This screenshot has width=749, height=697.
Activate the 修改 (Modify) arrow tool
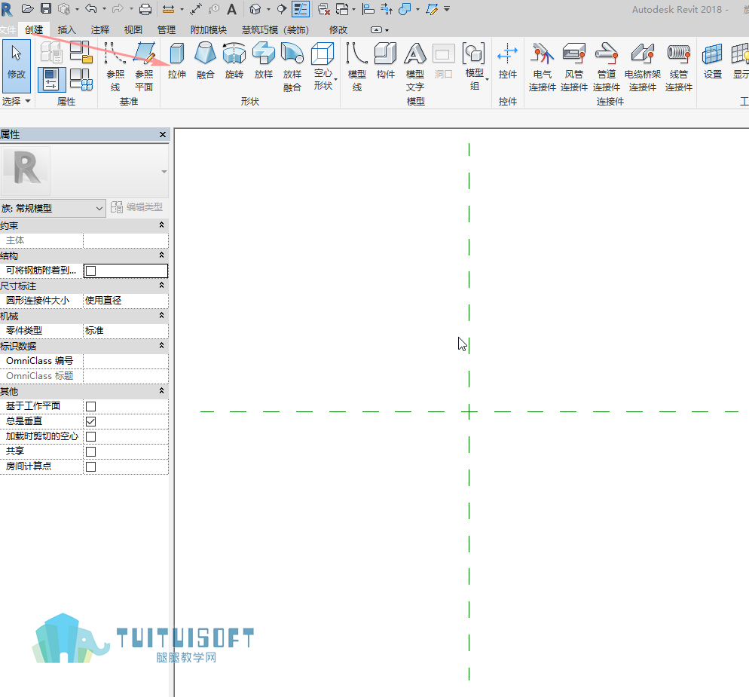pyautogui.click(x=17, y=66)
